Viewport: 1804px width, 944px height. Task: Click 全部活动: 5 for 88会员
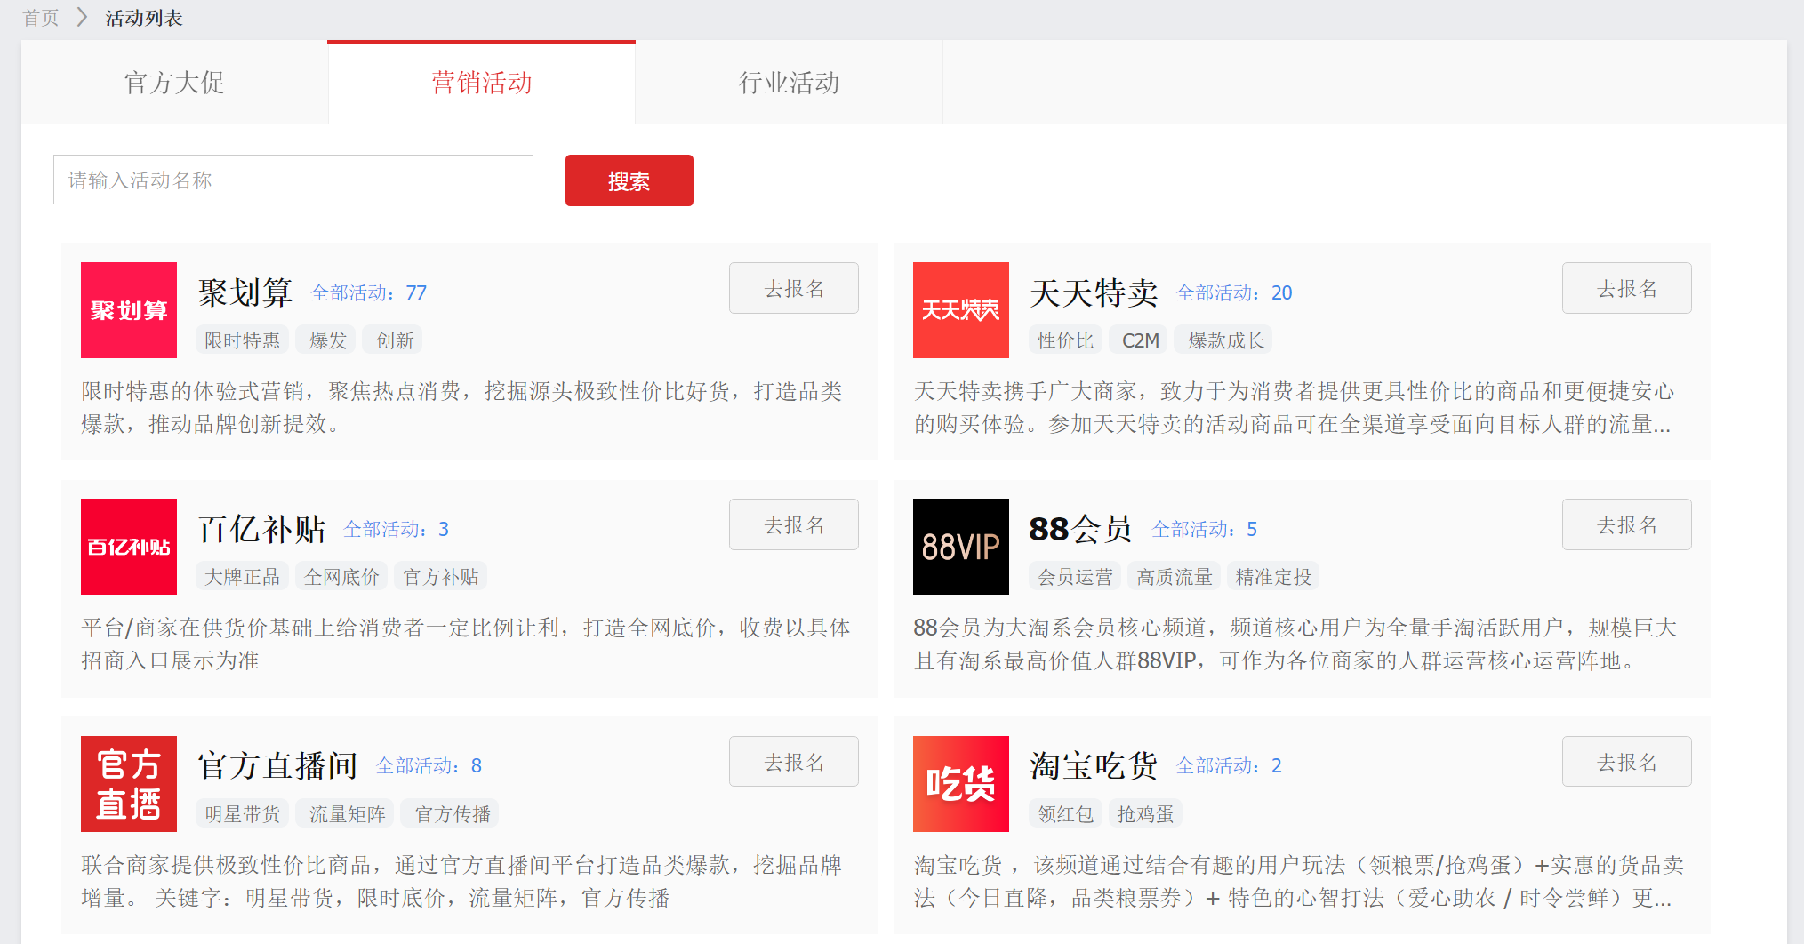(1205, 529)
